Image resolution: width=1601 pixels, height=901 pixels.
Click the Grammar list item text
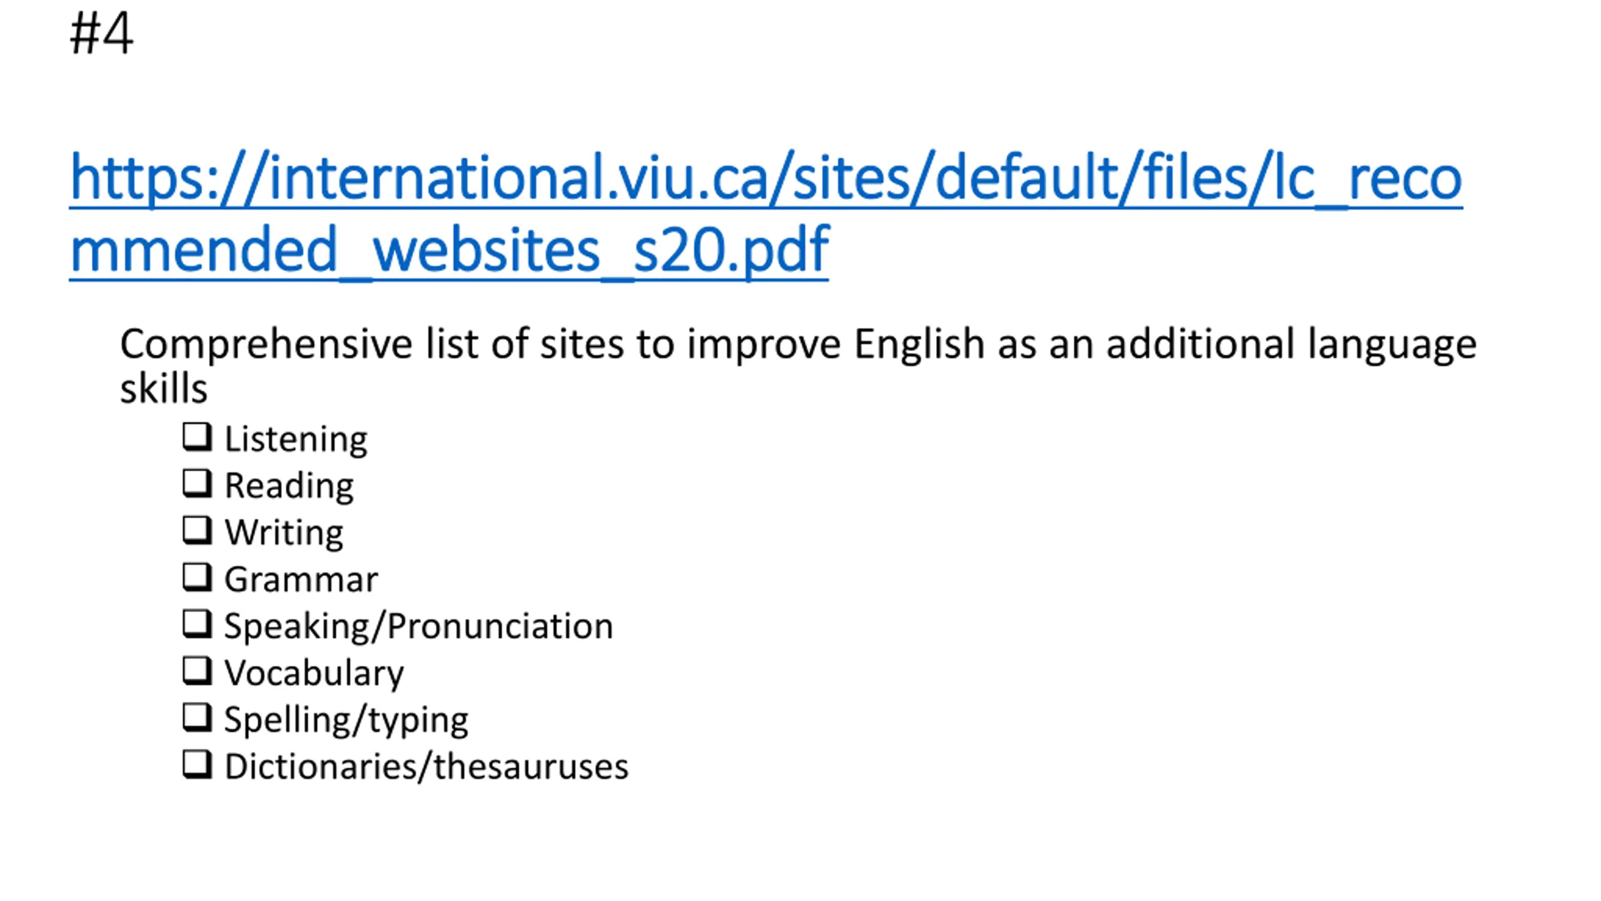click(x=301, y=579)
